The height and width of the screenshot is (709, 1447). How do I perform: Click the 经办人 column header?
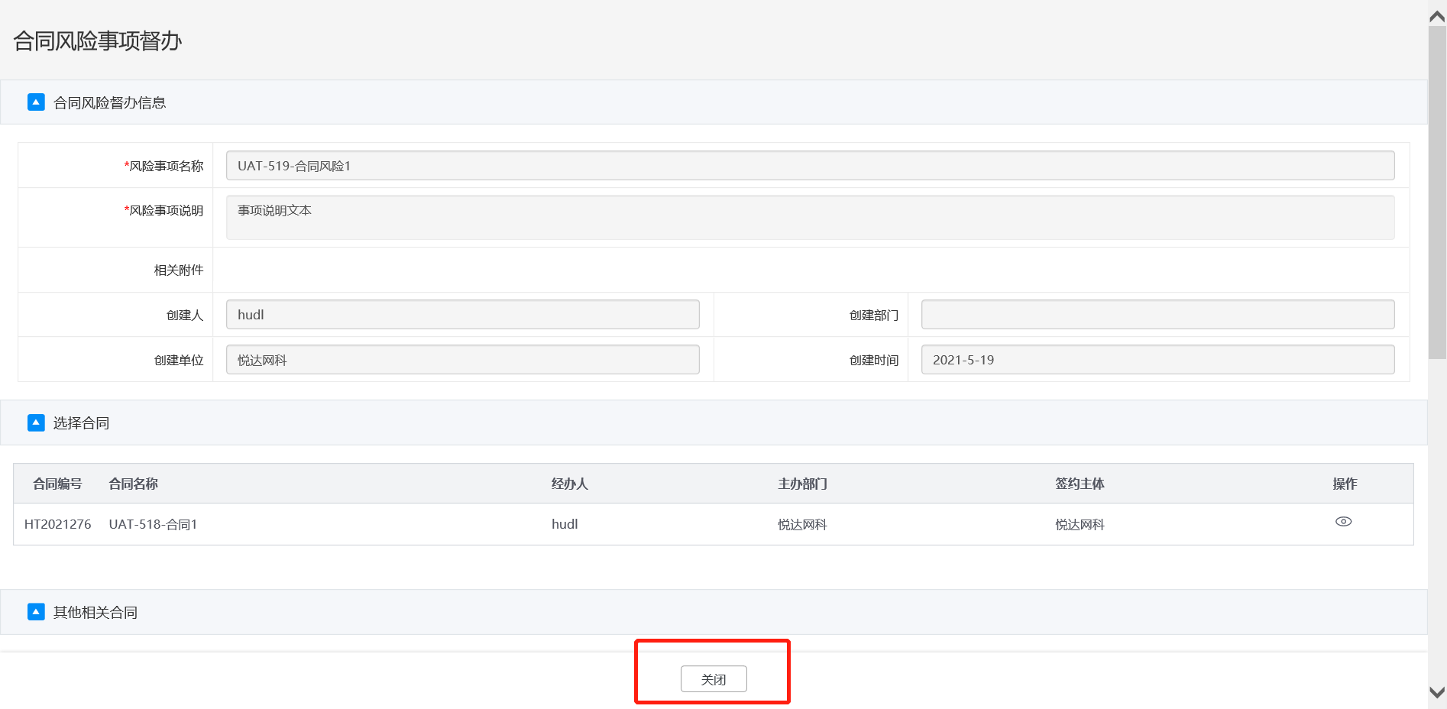[x=569, y=484]
